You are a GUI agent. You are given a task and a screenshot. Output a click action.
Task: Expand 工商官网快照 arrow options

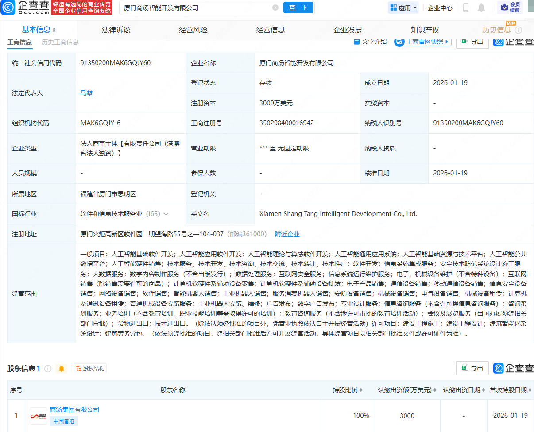click(x=446, y=41)
